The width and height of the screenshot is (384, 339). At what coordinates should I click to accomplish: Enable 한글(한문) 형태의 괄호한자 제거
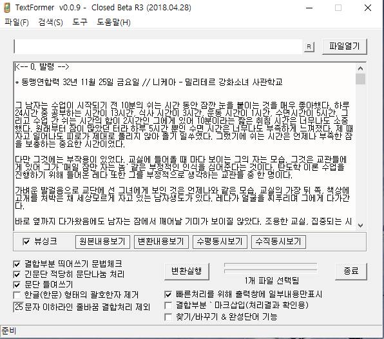click(17, 295)
